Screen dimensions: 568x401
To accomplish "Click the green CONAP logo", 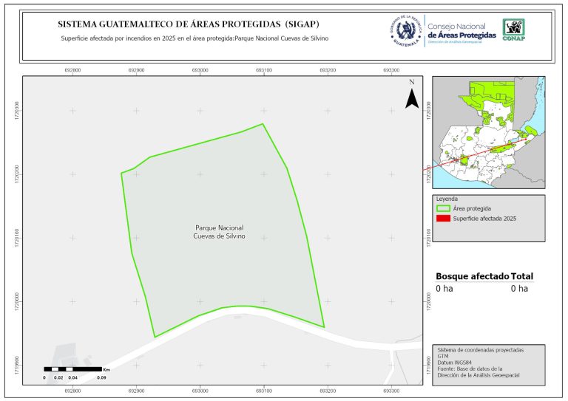I will (x=514, y=29).
